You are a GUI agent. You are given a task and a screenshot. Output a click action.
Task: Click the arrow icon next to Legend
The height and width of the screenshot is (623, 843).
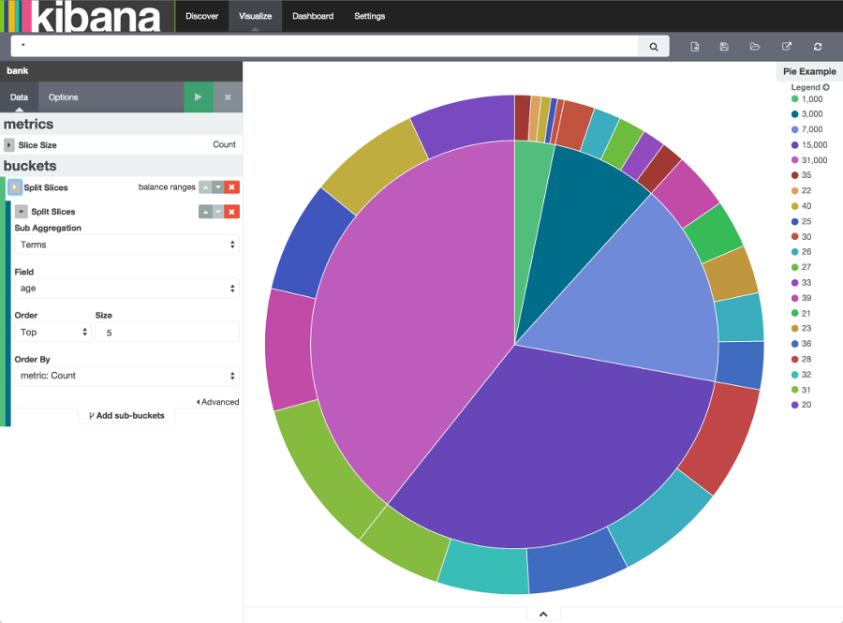(x=826, y=86)
